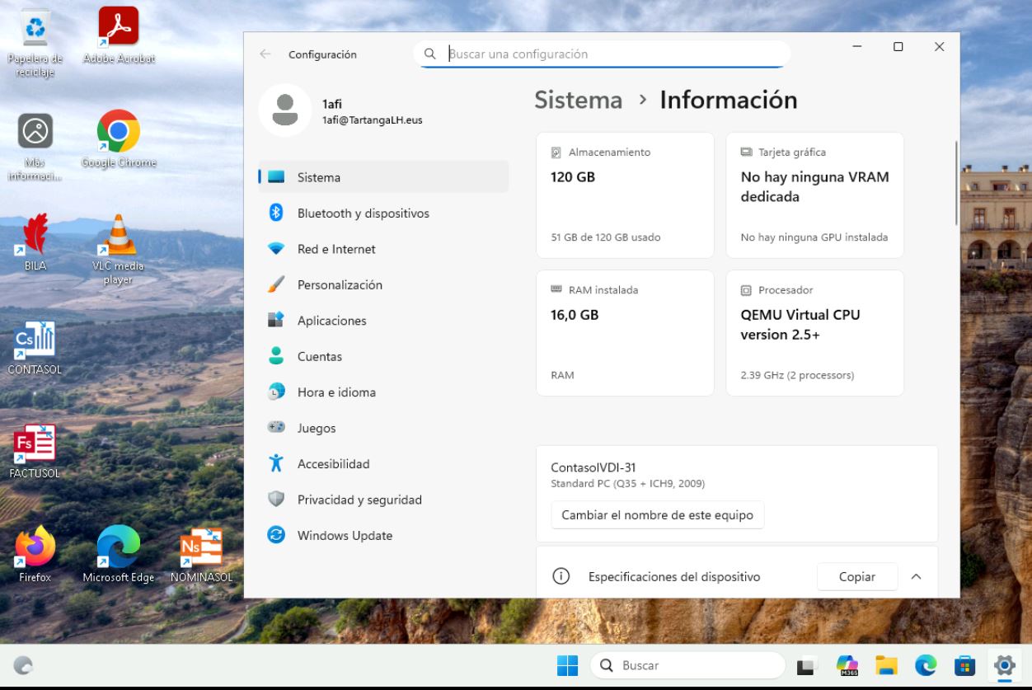Select Aplicaciones in the settings sidebar
This screenshot has height=690, width=1032.
pyautogui.click(x=331, y=321)
